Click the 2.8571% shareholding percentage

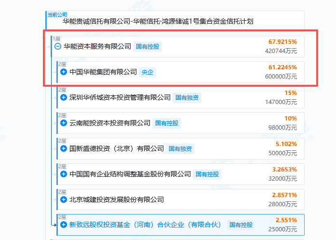coord(284,195)
